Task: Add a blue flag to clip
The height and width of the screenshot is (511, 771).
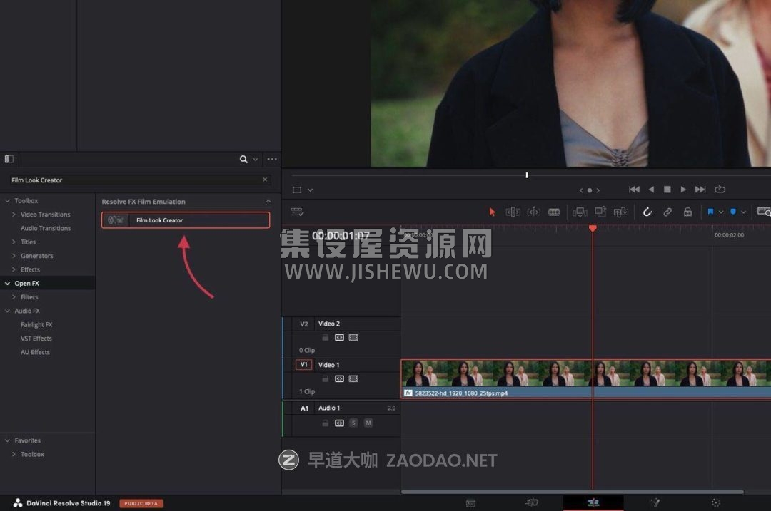Action: (x=710, y=212)
